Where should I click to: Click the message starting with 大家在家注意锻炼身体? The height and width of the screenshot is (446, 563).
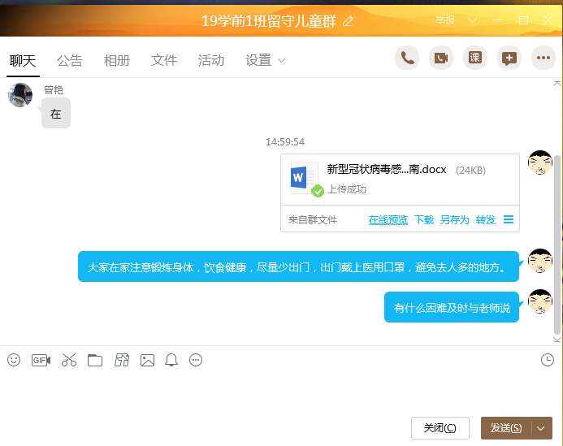click(x=298, y=266)
